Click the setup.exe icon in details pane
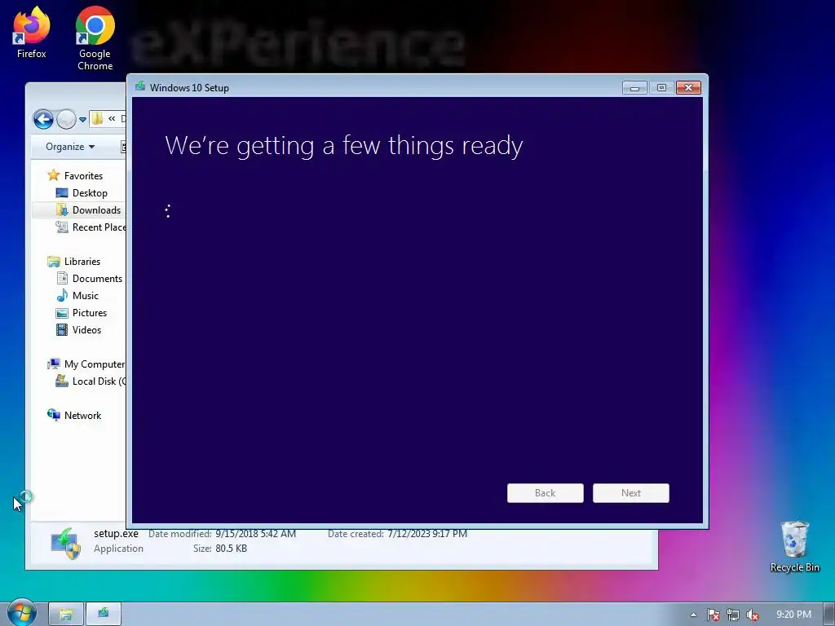 (65, 544)
